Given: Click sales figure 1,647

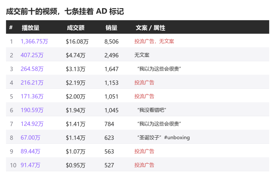Looking at the screenshot, I should [112, 69].
